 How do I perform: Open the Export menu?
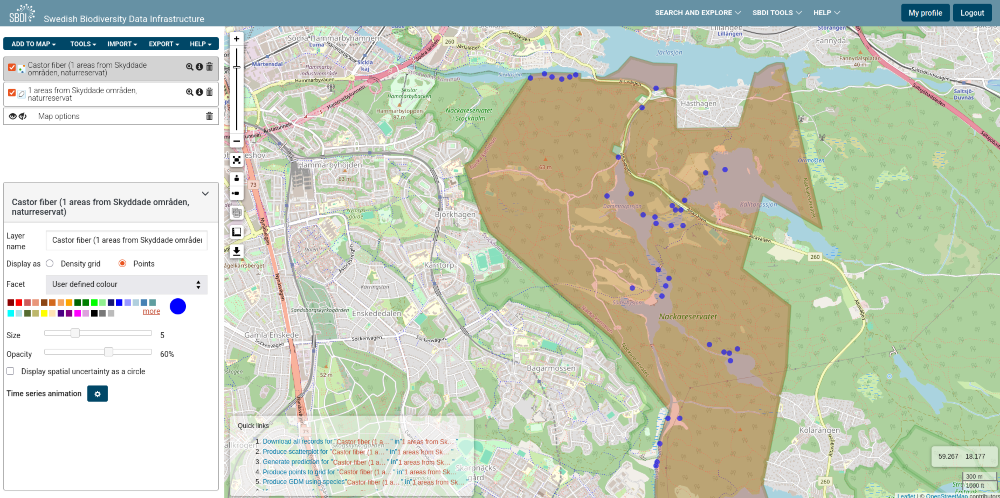coord(164,44)
